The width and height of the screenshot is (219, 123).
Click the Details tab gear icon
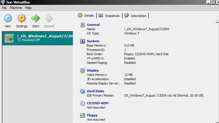[x=80, y=15]
